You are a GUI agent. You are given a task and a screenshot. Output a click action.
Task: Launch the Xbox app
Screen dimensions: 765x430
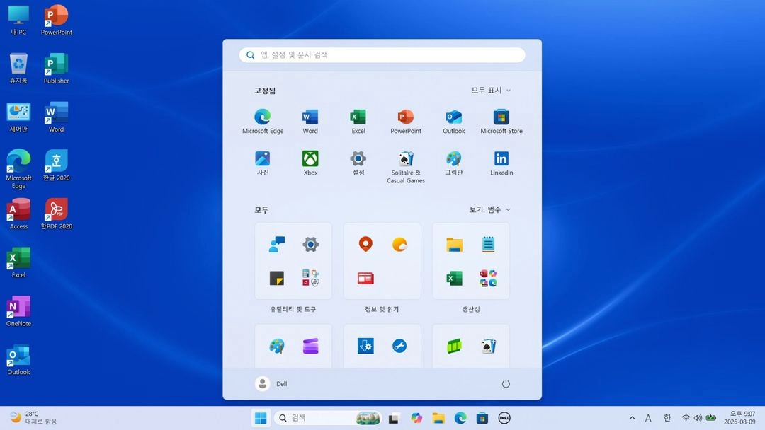[x=310, y=163]
